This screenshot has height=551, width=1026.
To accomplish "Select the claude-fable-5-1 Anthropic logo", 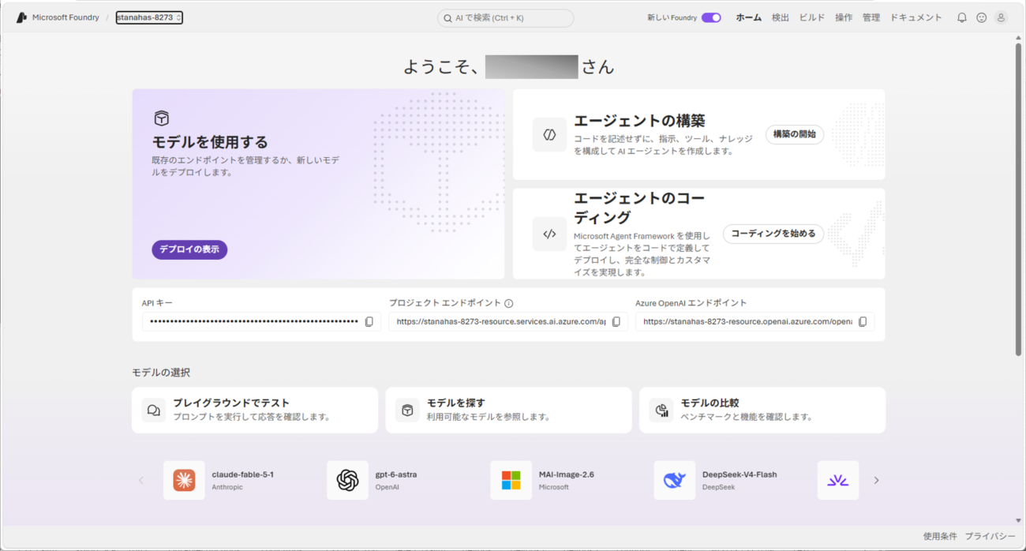I will (x=184, y=480).
